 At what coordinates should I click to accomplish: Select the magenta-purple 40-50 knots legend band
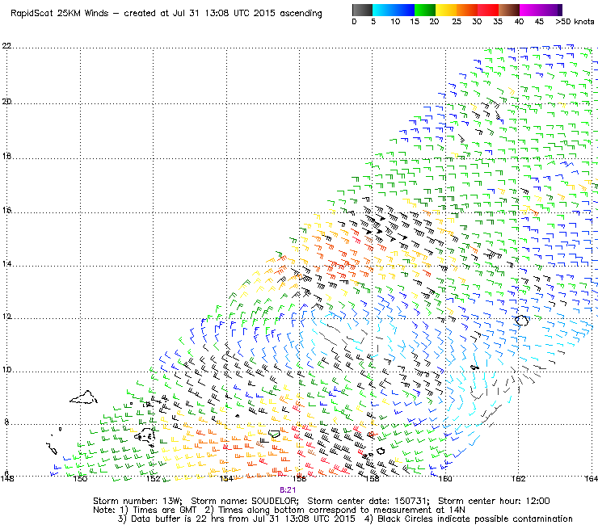click(x=541, y=10)
